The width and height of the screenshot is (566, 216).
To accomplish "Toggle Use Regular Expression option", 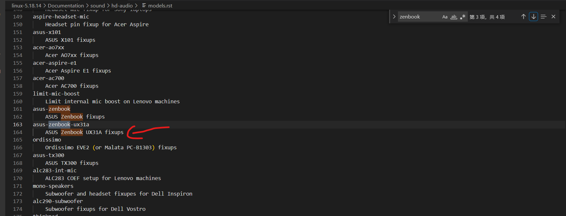I will [463, 17].
